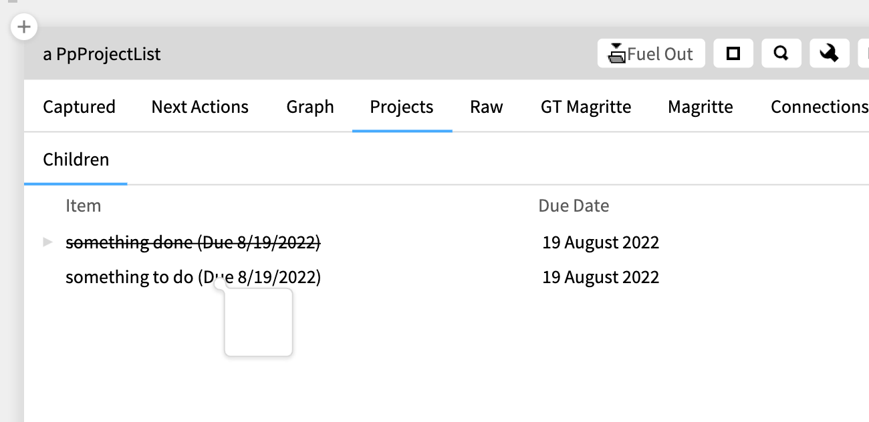Click the Fuel Out export button
The height and width of the screenshot is (422, 869).
650,53
